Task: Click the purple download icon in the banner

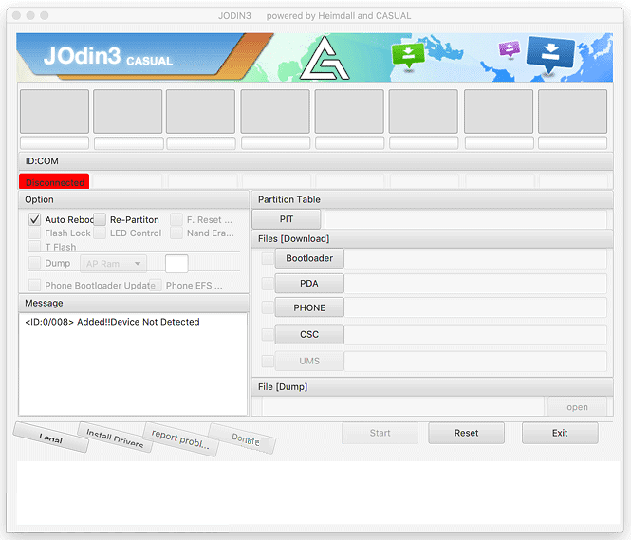Action: 510,49
